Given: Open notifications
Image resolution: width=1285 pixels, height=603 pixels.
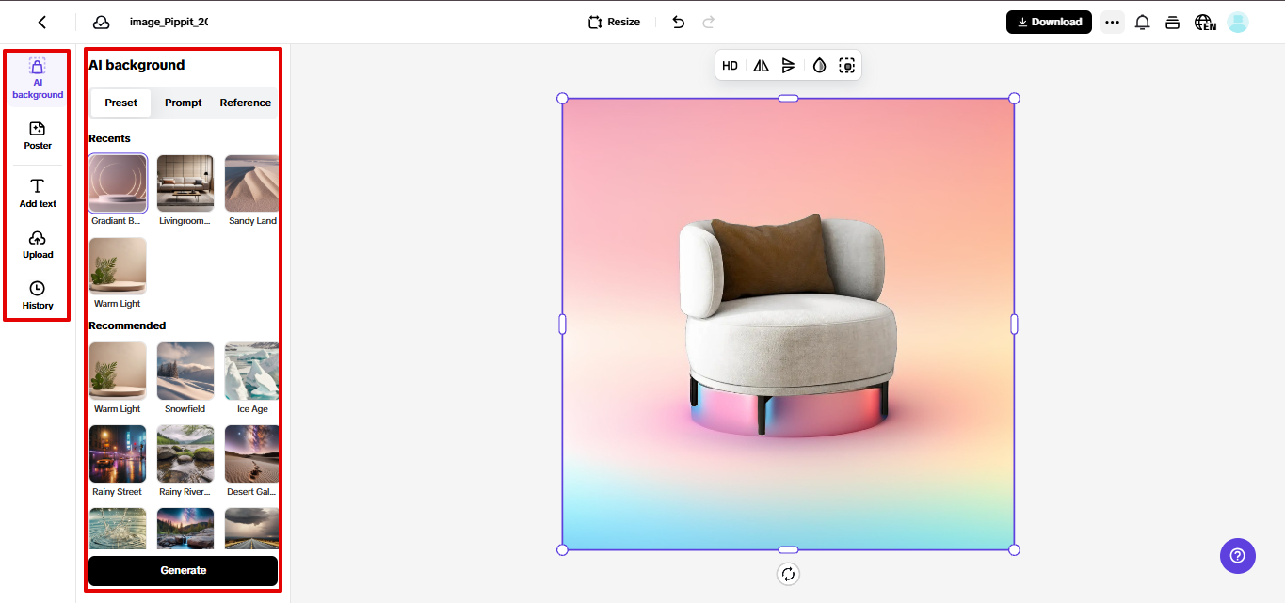Looking at the screenshot, I should click(x=1142, y=22).
